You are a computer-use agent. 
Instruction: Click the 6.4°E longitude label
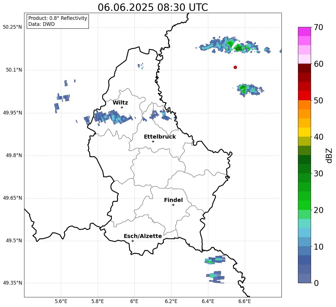(208, 301)
